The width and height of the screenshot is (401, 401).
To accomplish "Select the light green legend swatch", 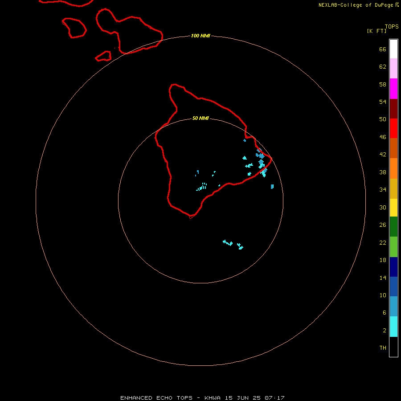I will click(x=393, y=247).
